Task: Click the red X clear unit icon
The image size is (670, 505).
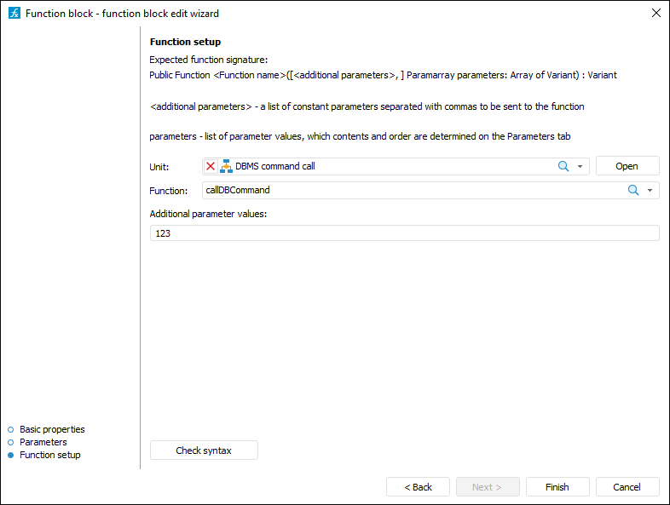Action: click(x=211, y=167)
